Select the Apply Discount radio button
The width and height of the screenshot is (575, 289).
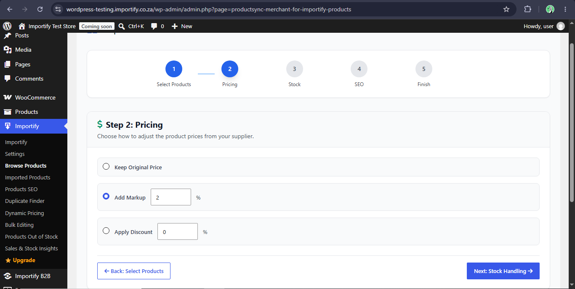(x=106, y=231)
